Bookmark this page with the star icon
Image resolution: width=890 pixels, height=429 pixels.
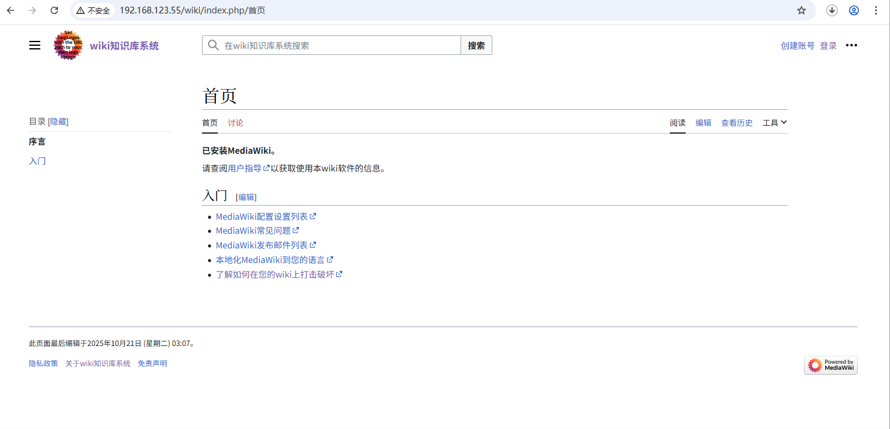tap(801, 10)
